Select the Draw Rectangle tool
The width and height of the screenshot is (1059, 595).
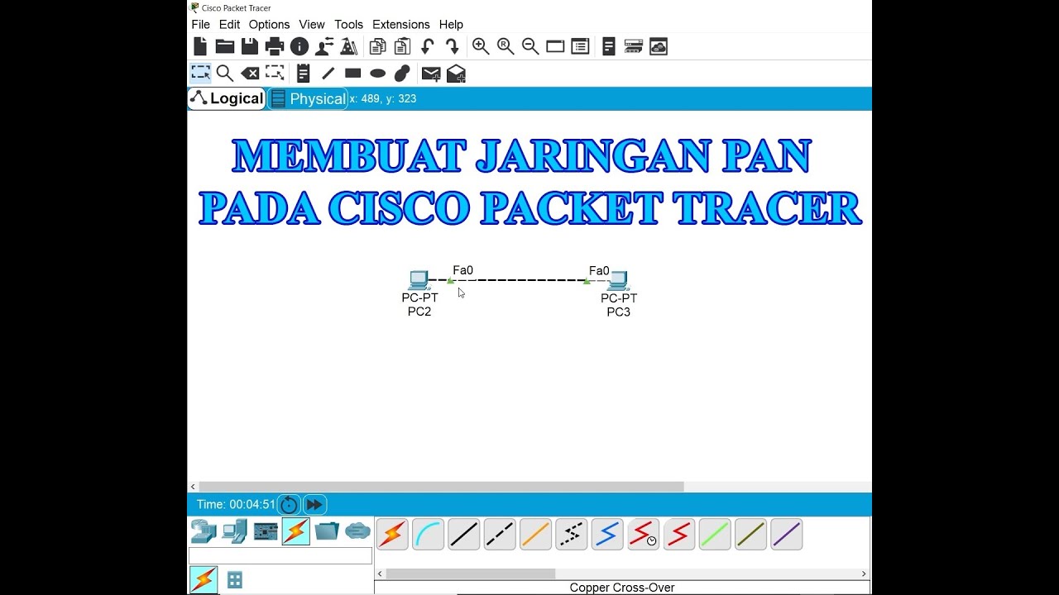(x=353, y=74)
